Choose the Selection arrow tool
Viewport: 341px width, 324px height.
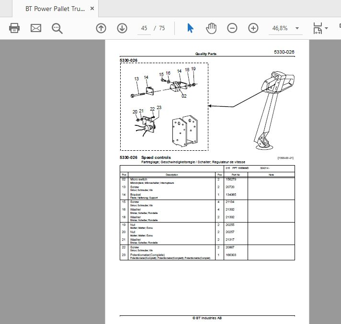pyautogui.click(x=190, y=28)
